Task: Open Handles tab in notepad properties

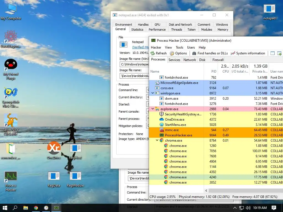Action: (143, 25)
